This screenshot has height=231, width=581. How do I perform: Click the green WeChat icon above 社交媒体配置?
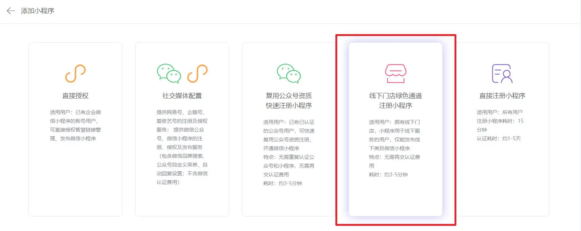coord(169,74)
